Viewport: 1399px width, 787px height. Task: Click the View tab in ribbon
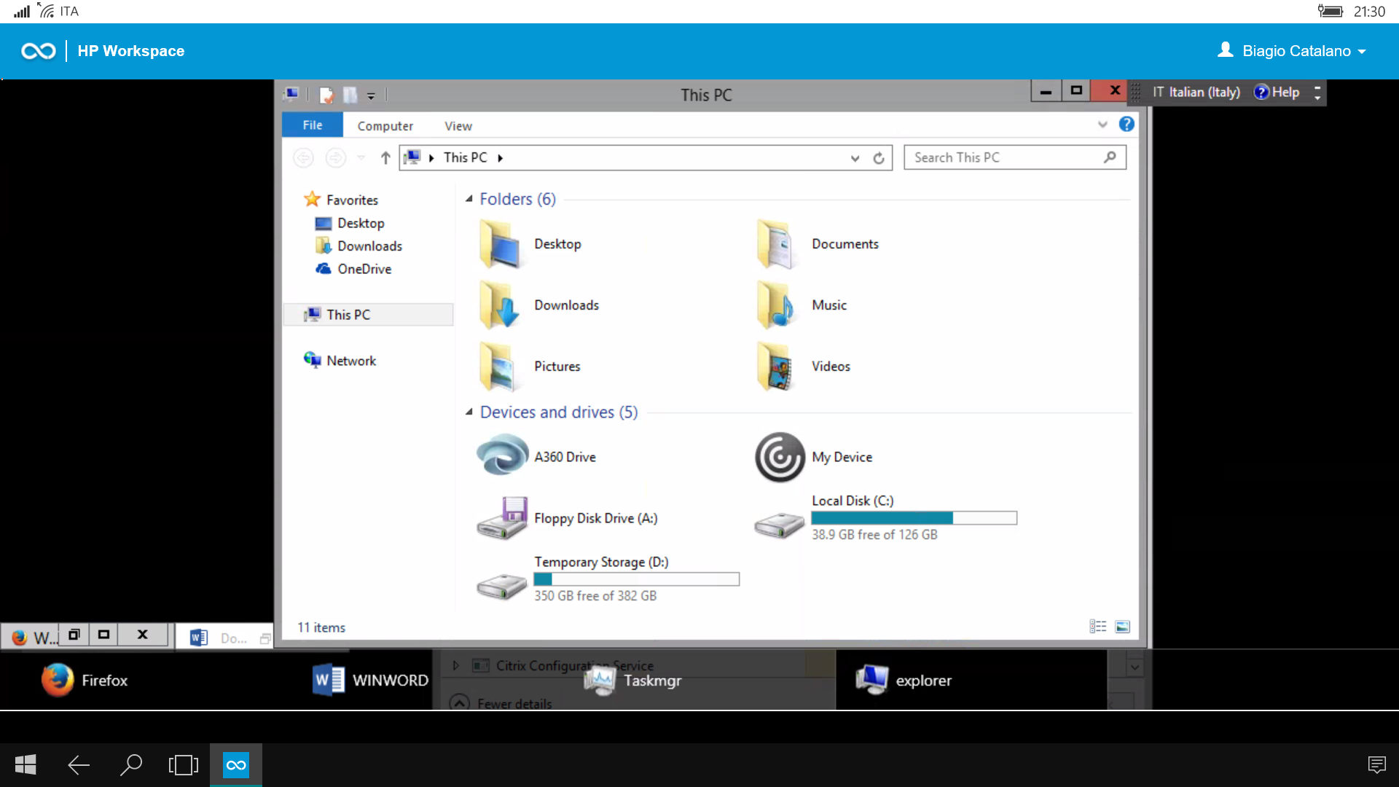click(x=458, y=126)
